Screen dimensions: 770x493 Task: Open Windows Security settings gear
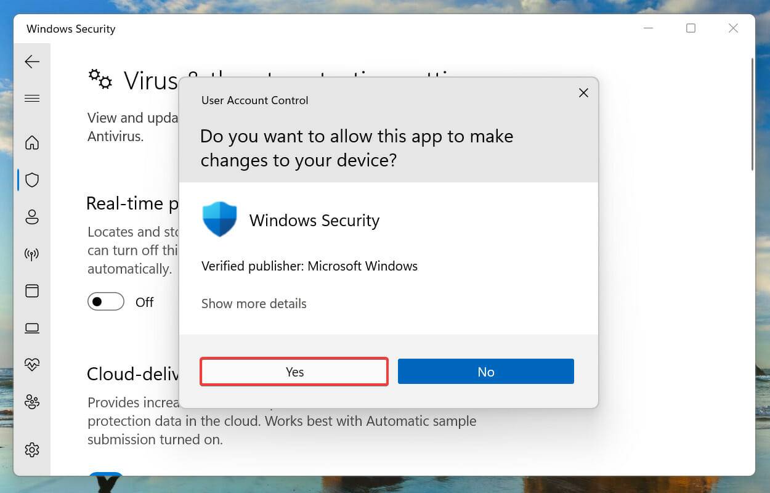(x=32, y=450)
